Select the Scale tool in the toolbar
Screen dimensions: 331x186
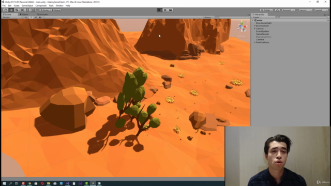22,10
